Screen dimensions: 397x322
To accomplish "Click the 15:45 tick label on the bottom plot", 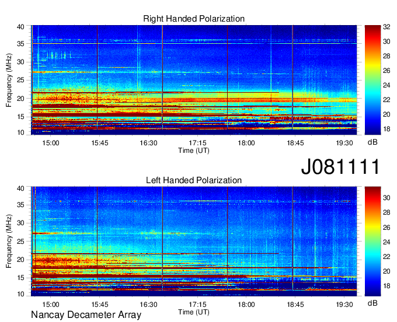I will click(x=100, y=304).
